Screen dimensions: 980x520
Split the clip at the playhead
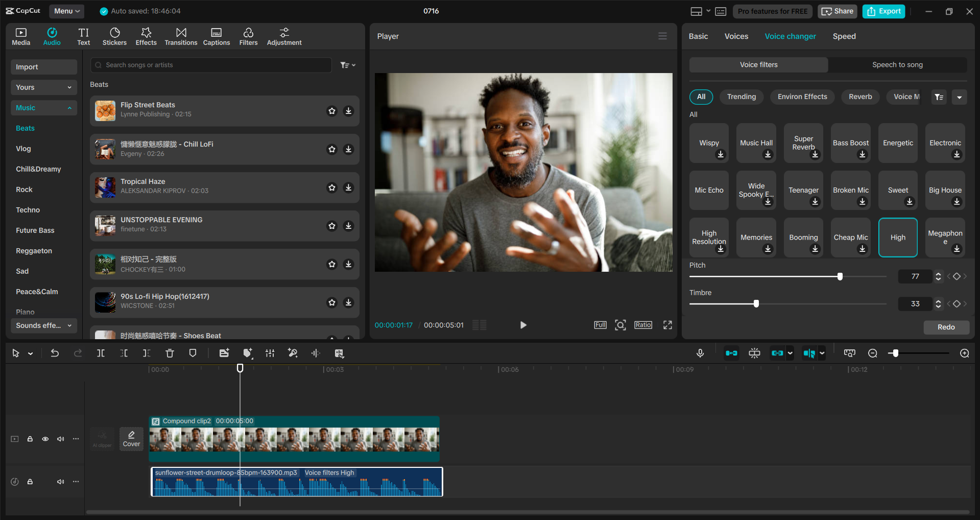tap(101, 353)
